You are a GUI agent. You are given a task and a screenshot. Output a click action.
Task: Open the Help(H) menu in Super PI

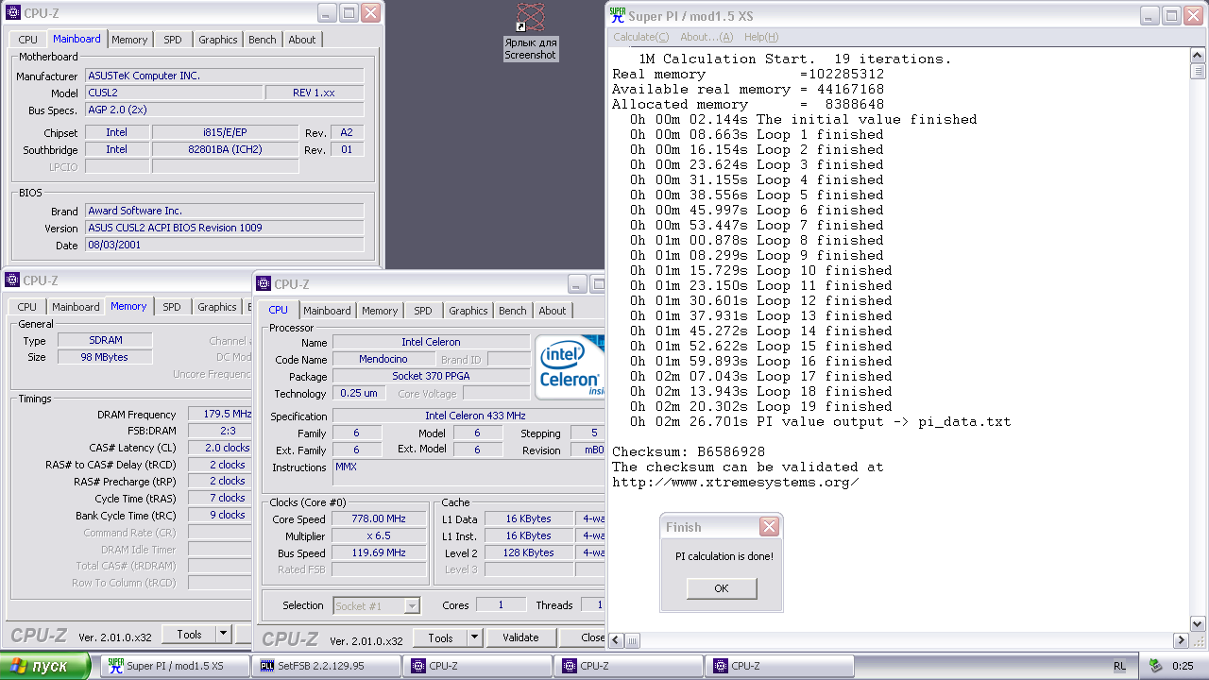[x=761, y=37]
